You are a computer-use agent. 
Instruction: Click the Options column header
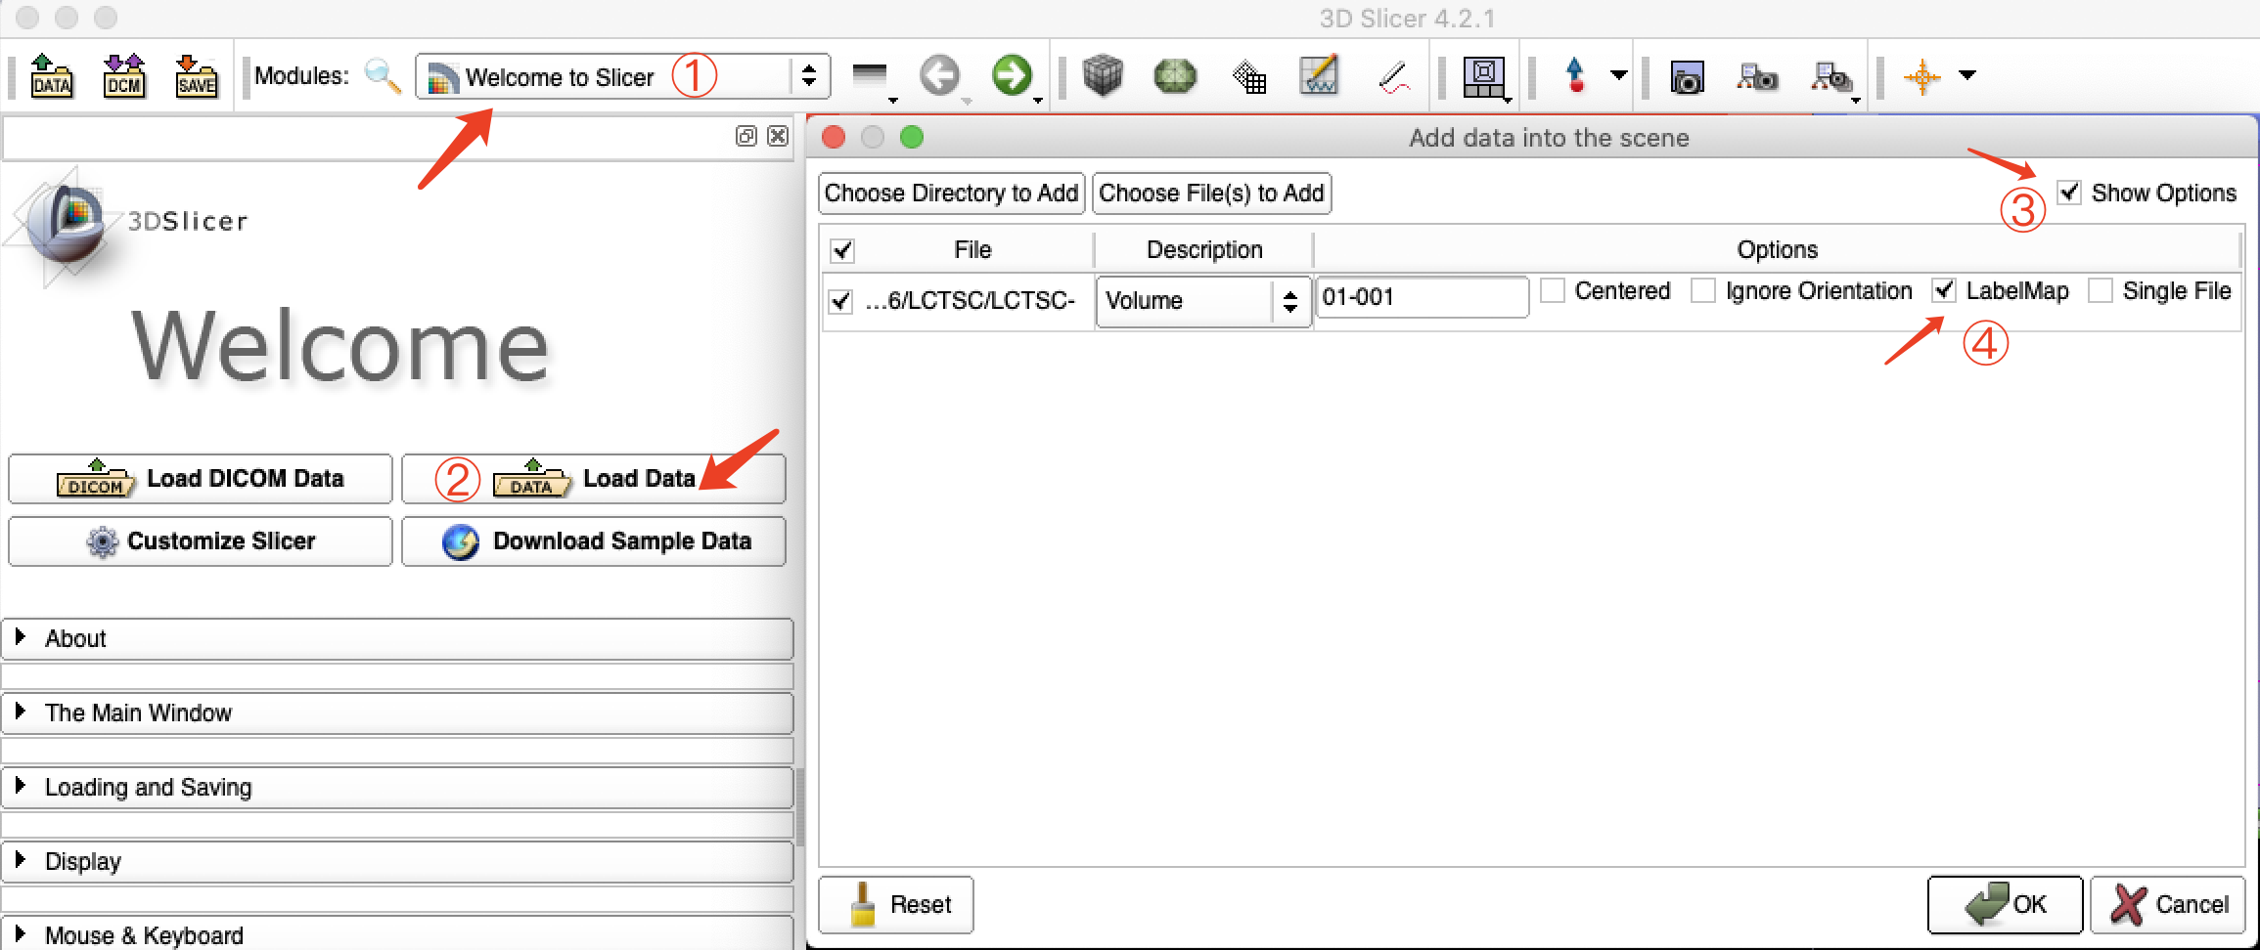click(x=1778, y=250)
